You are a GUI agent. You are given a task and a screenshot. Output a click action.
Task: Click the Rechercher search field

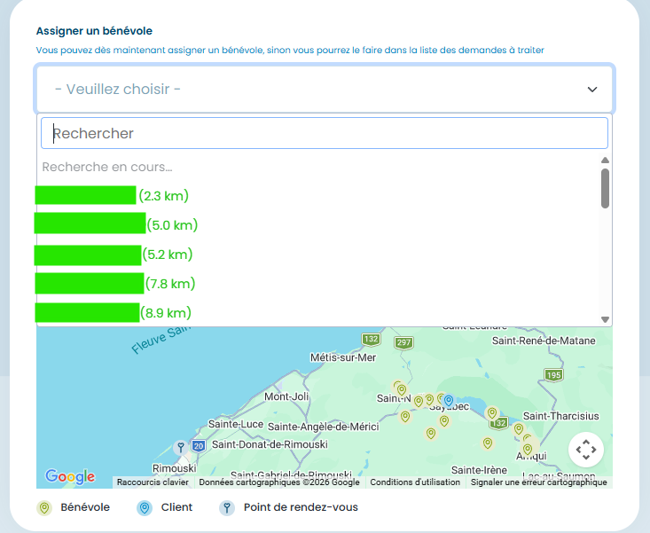325,134
